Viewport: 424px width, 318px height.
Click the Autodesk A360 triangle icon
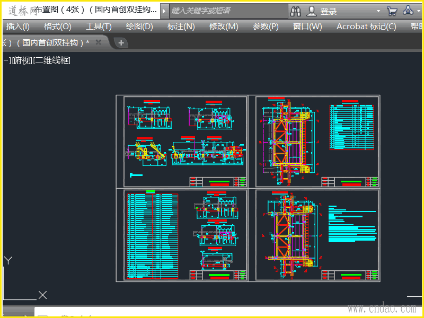coord(409,11)
